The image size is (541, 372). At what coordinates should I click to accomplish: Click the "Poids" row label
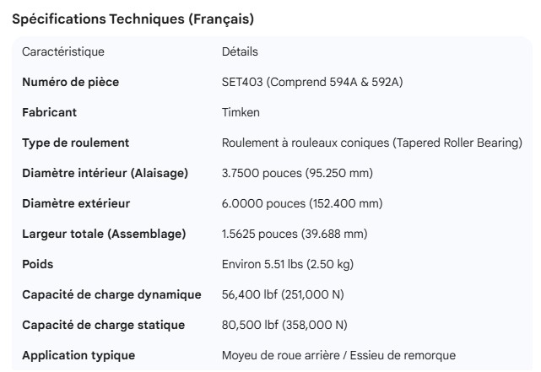(x=37, y=264)
